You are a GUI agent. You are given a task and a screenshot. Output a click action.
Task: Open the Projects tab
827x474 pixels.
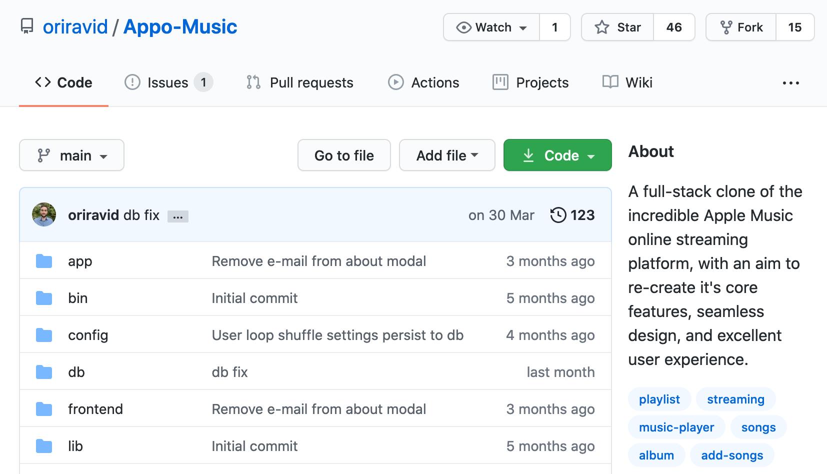(x=530, y=82)
